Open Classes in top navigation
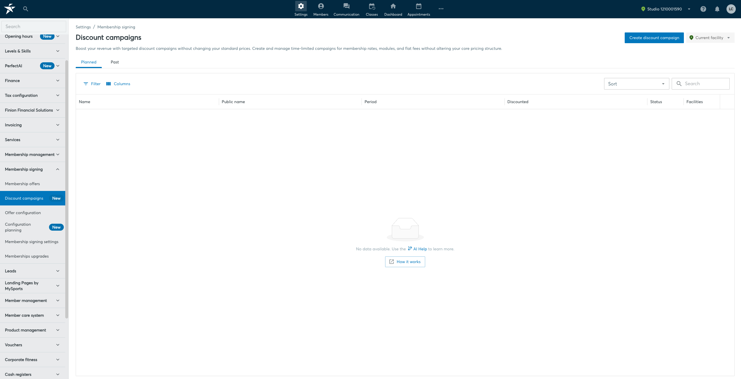This screenshot has height=379, width=741. 372,9
